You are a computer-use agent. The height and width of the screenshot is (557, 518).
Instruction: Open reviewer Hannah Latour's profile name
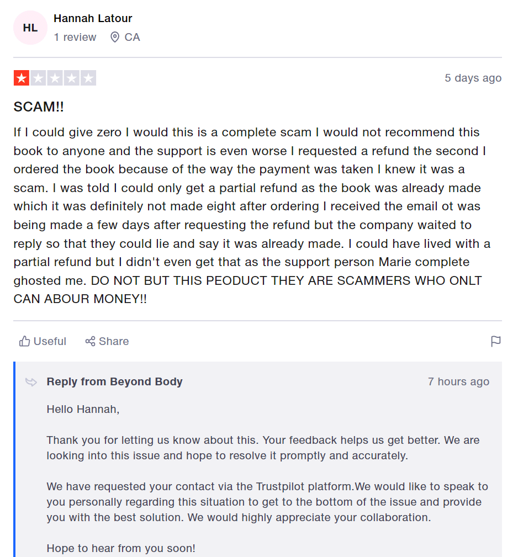[x=93, y=18]
